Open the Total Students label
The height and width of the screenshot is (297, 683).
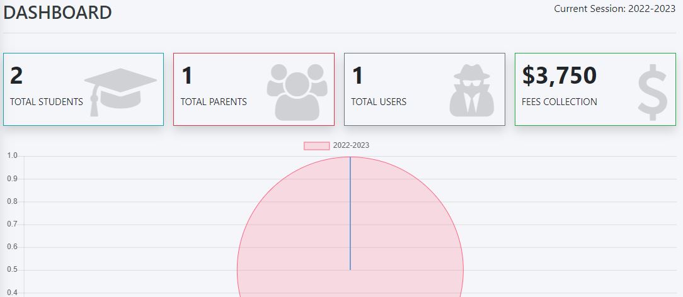(47, 102)
